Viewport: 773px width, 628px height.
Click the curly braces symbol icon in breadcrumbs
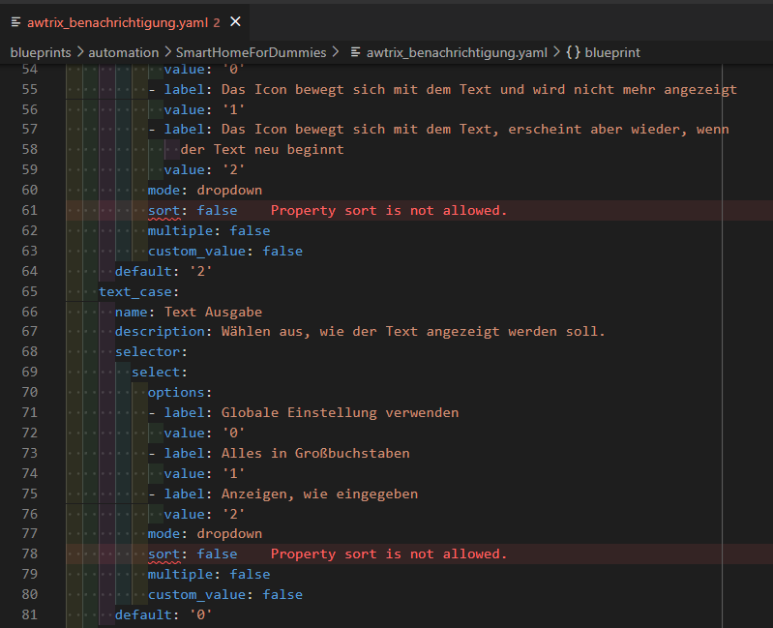(x=573, y=52)
